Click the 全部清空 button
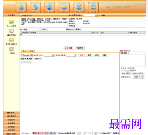The height and width of the screenshot is (135, 148). click(78, 30)
